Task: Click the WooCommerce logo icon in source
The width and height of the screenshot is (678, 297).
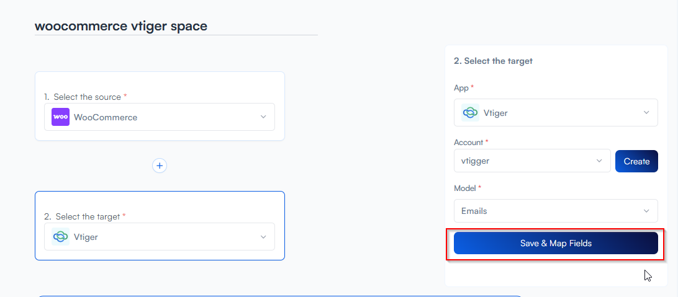Action: coord(60,117)
